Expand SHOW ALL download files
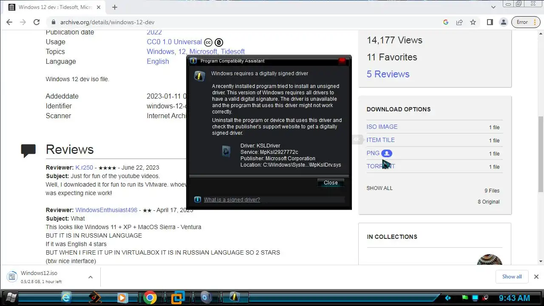544x306 pixels. pyautogui.click(x=380, y=188)
